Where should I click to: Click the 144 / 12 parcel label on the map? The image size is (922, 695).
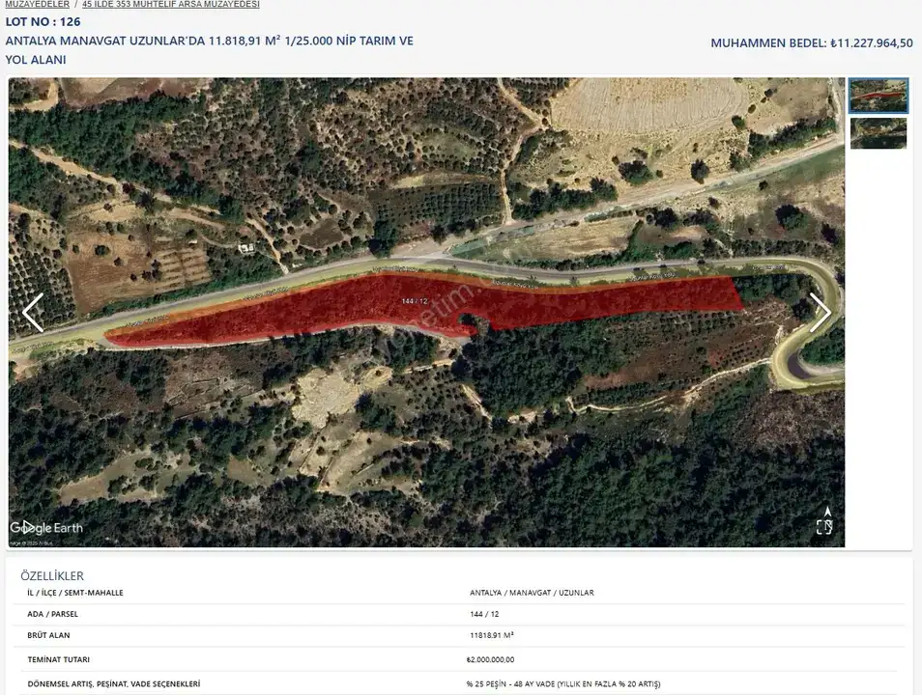[414, 299]
